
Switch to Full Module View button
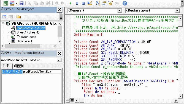click(x=72, y=100)
